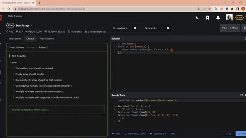246x138 pixels.
Task: Expand the Sample Tests panel with its fullscreen icon
Action: [x=241, y=95]
